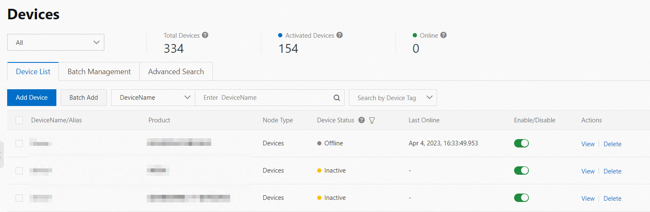Image resolution: width=650 pixels, height=212 pixels.
Task: Delete the last listed Inactive device
Action: pos(612,199)
